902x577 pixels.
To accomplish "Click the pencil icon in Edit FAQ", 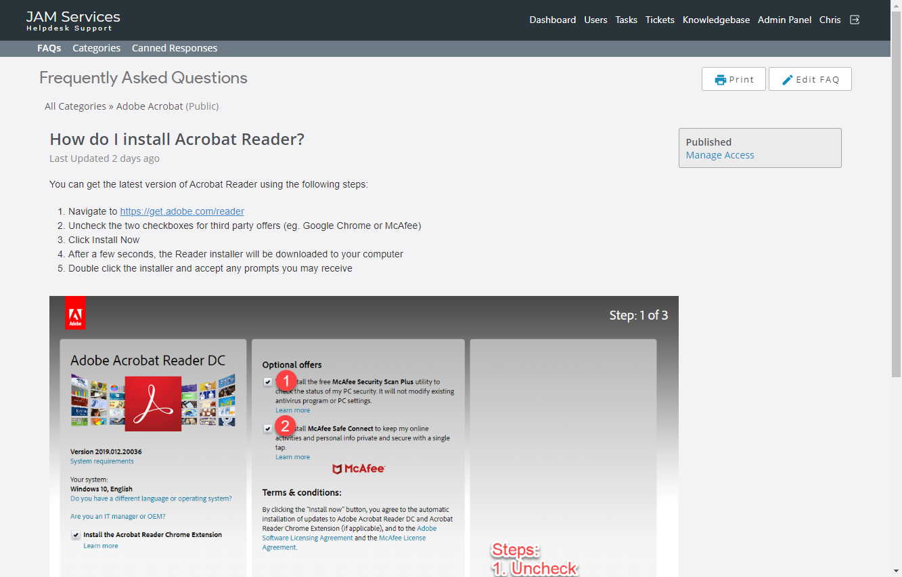I will 788,80.
